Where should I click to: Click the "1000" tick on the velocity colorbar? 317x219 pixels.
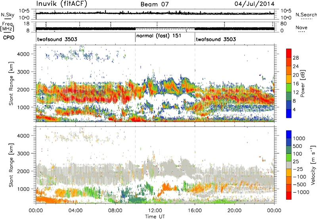[299, 138]
